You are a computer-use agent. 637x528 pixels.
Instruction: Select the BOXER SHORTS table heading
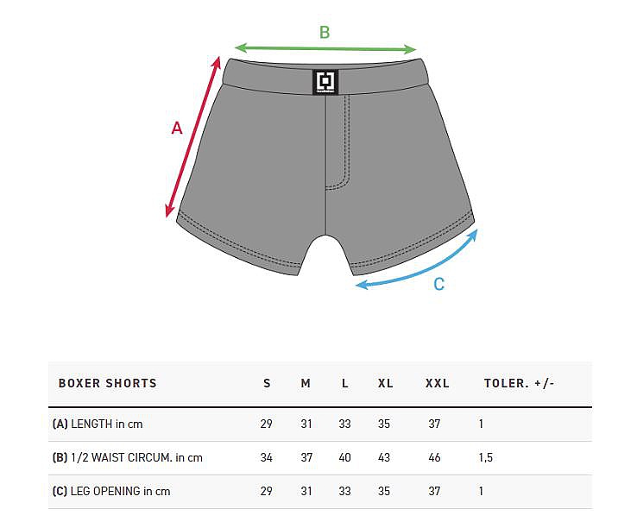point(108,383)
